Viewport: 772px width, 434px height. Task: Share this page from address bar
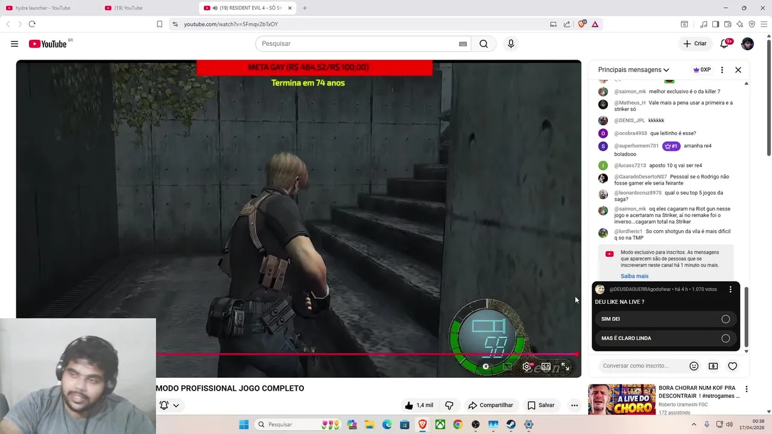pyautogui.click(x=567, y=24)
